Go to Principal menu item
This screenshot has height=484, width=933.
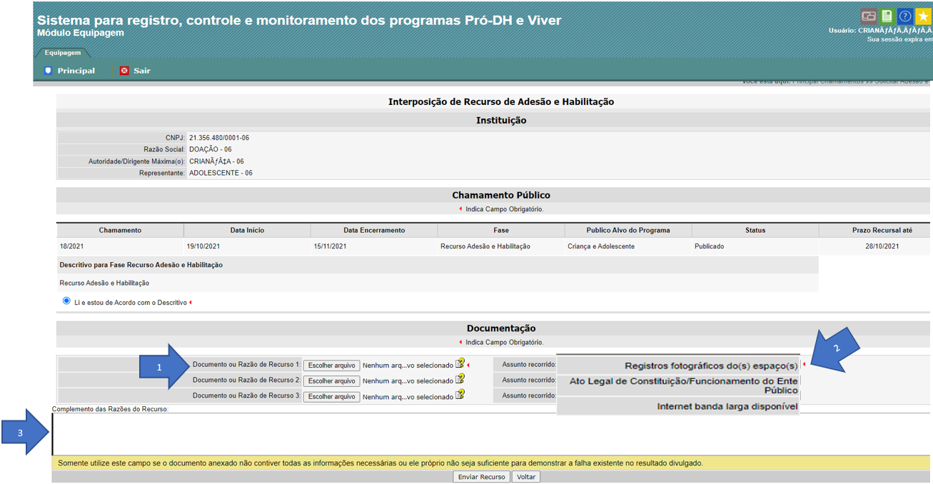[x=76, y=71]
